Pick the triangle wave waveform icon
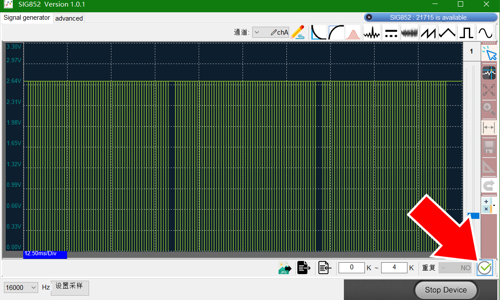The image size is (500, 300). (x=447, y=32)
